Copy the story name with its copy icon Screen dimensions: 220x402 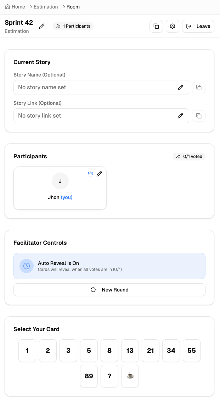pos(199,87)
